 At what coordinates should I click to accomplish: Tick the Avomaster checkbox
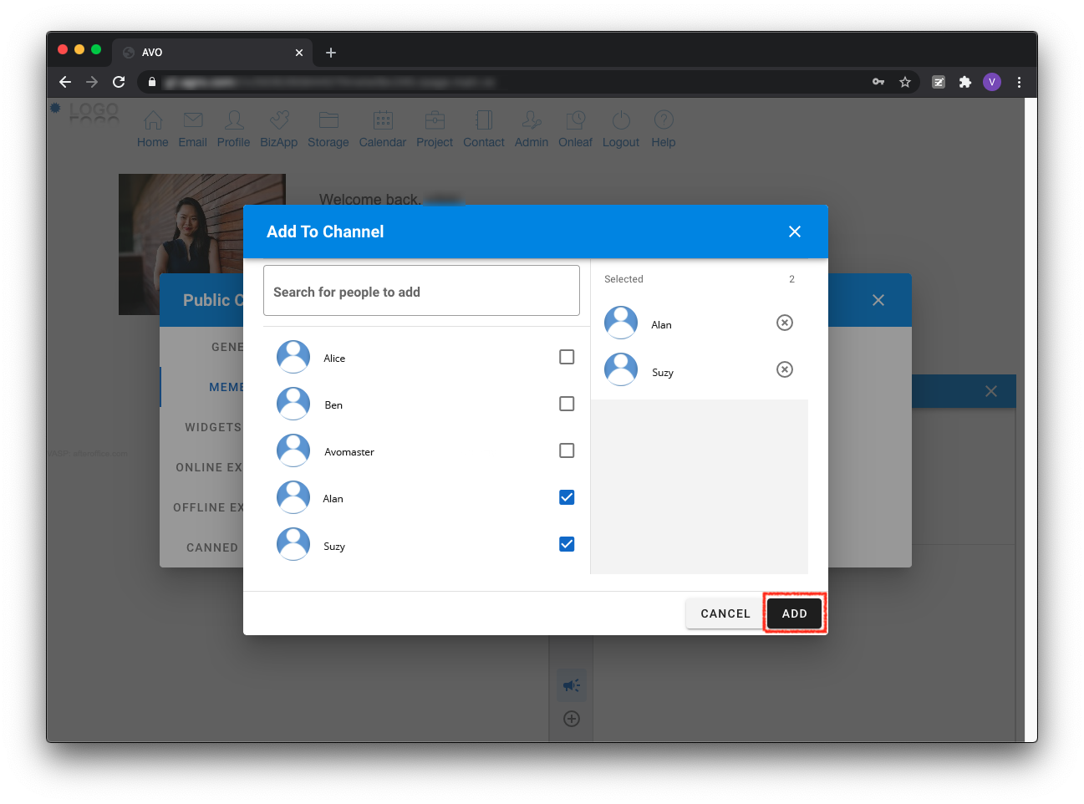[x=567, y=450]
